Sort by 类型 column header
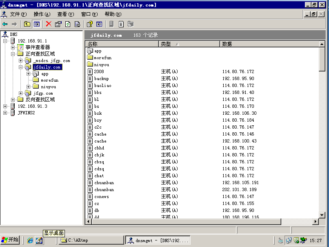This screenshot has width=329, height=247. pos(189,44)
